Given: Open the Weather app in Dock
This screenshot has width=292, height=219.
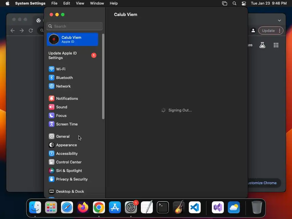Looking at the screenshot, I should pos(234,207).
